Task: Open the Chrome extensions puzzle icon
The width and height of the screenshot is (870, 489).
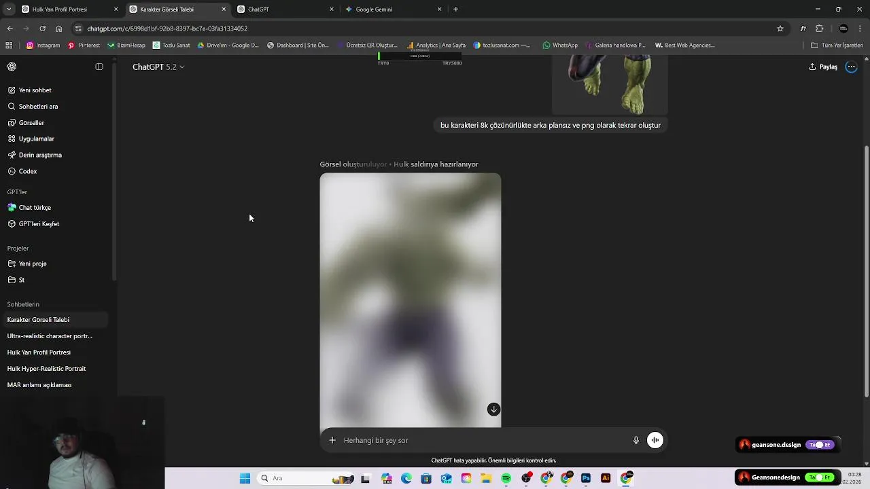Action: pyautogui.click(x=819, y=29)
